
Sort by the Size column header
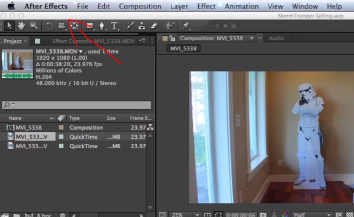tap(111, 118)
